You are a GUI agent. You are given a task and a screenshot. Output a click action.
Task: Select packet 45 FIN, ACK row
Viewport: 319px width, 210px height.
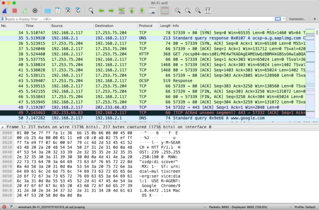tap(153, 92)
